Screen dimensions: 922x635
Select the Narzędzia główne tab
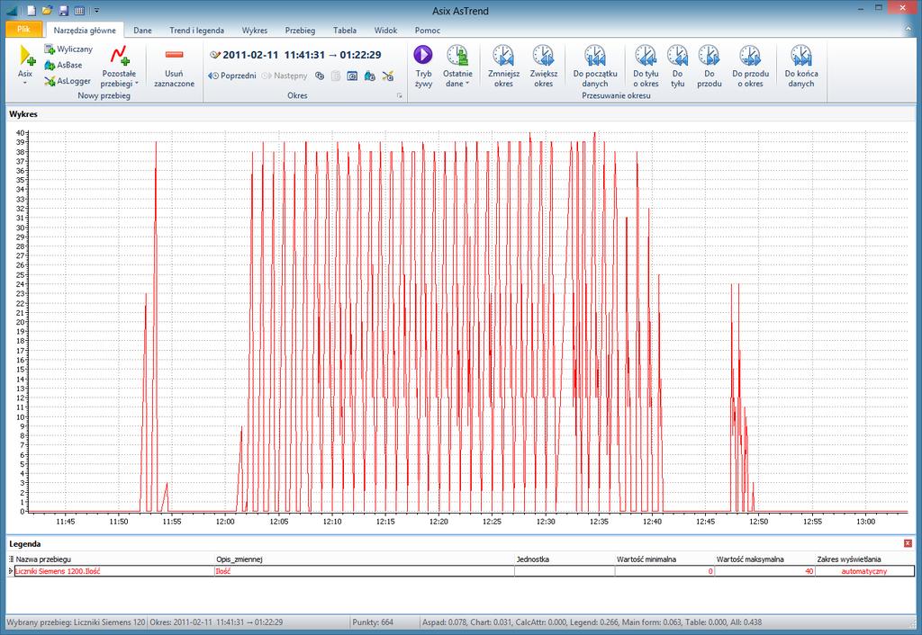[85, 30]
